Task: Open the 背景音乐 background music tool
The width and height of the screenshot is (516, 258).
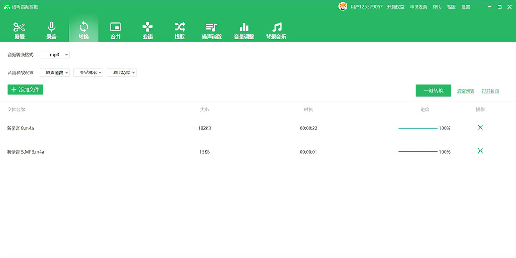Action: coord(276,30)
